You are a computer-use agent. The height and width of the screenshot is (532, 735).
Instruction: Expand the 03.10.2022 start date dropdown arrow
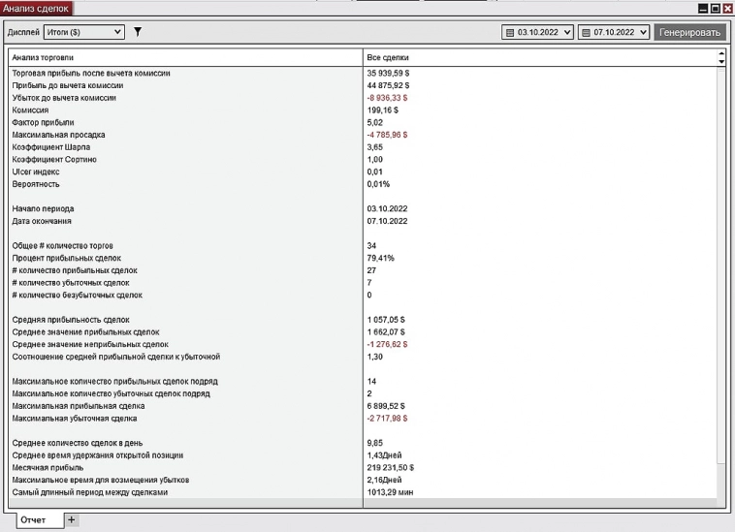point(567,33)
